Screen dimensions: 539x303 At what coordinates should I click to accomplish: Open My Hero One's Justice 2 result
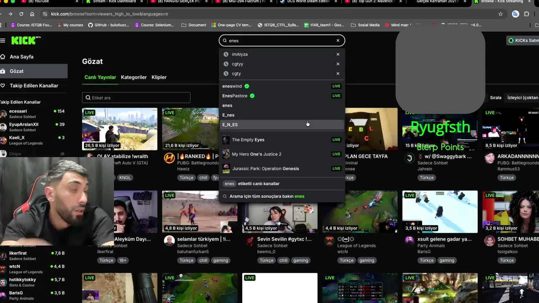coord(281,154)
